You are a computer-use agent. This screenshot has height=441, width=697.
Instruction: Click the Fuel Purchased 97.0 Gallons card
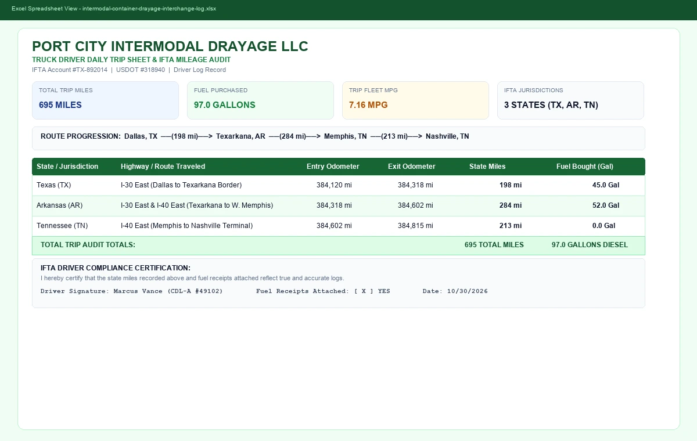(260, 100)
